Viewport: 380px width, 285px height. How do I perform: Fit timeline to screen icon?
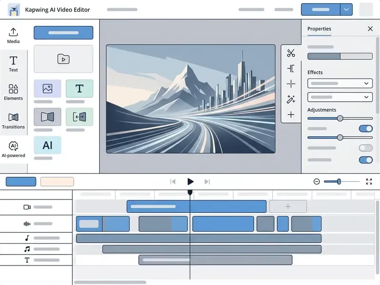[369, 181]
